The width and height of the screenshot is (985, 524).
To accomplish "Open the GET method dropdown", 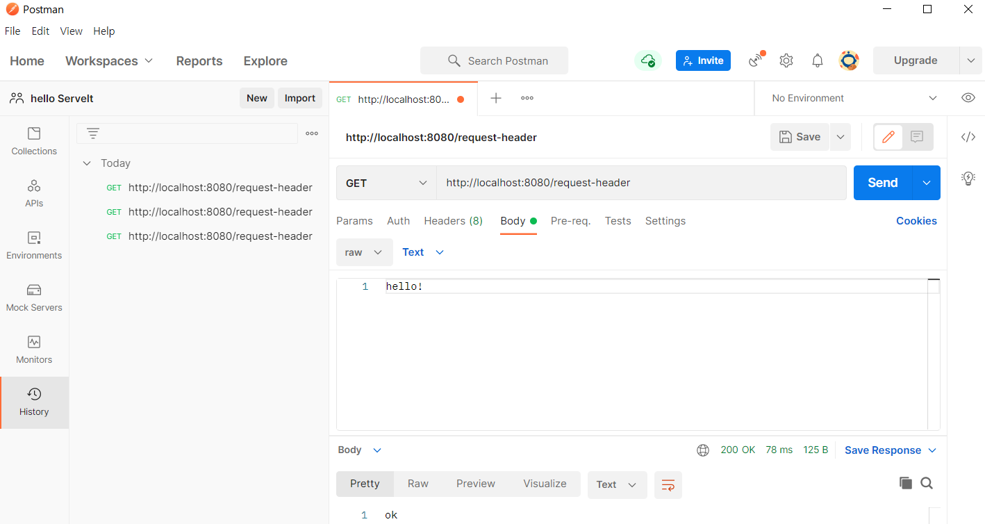I will tap(386, 183).
